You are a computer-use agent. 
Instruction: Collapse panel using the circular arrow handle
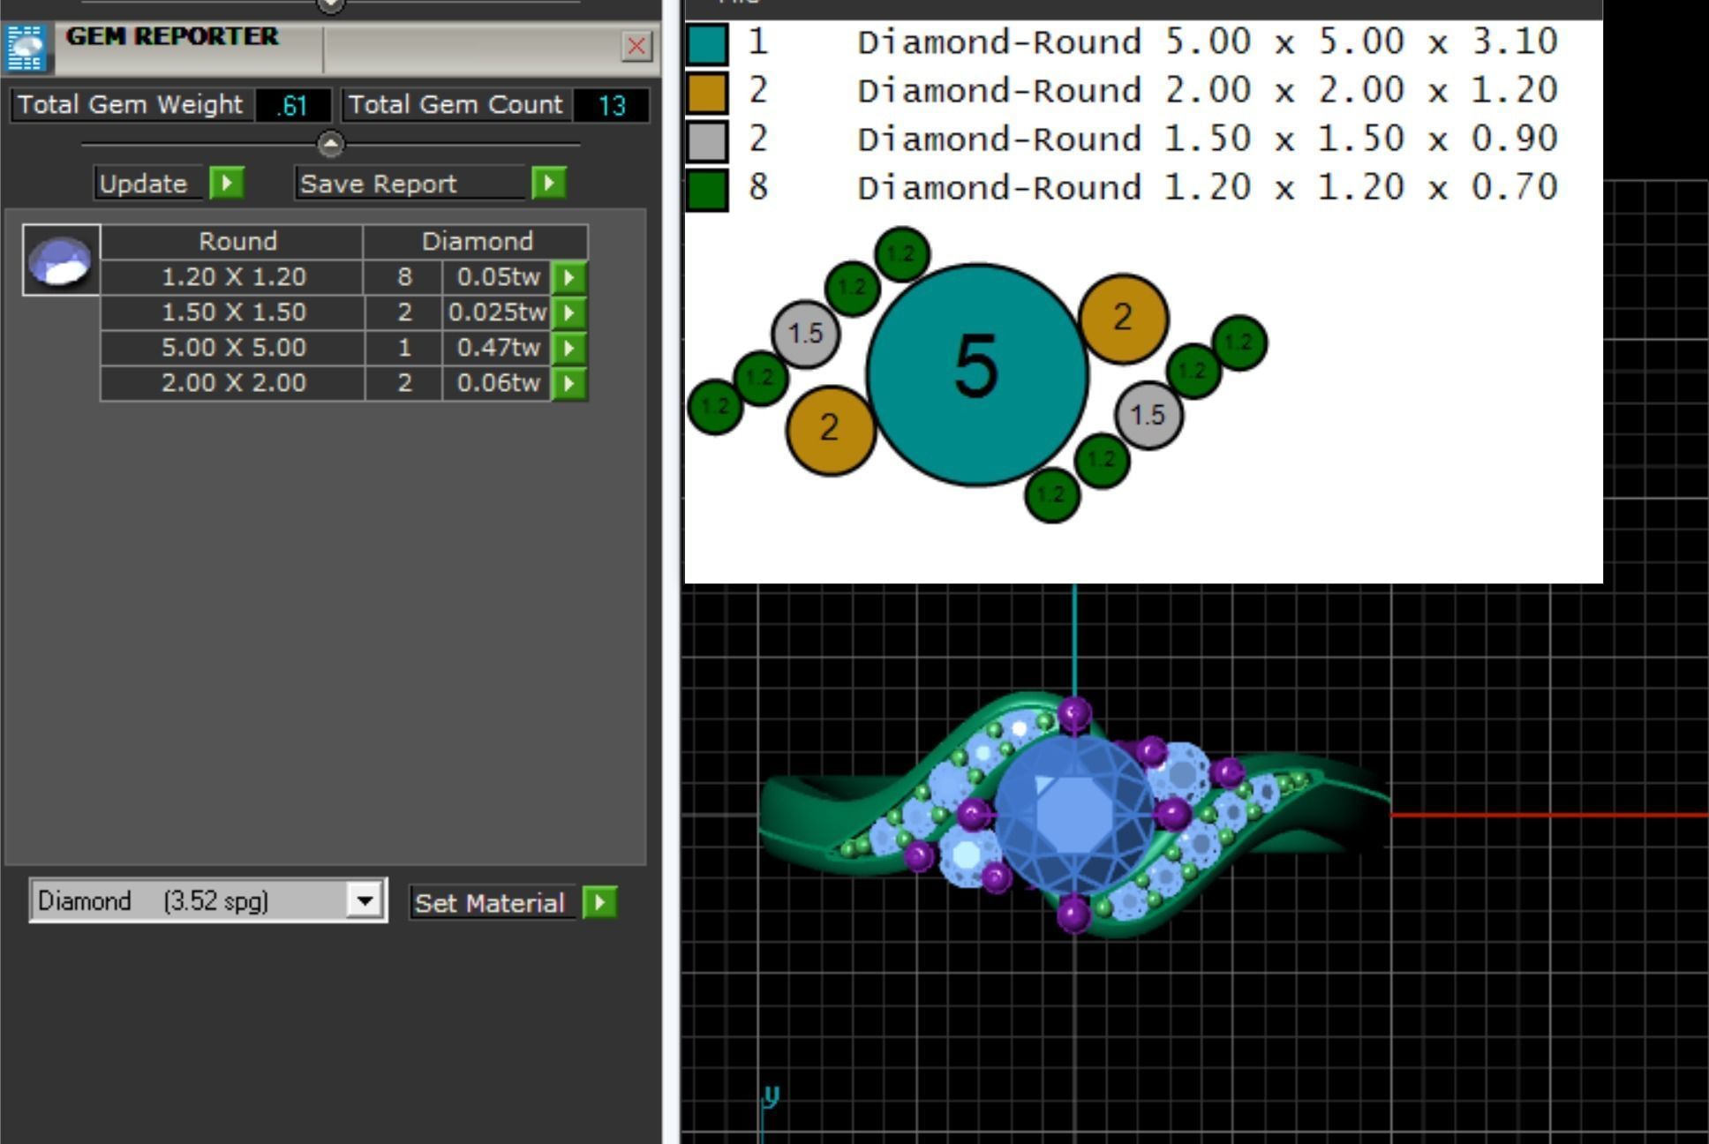point(330,144)
